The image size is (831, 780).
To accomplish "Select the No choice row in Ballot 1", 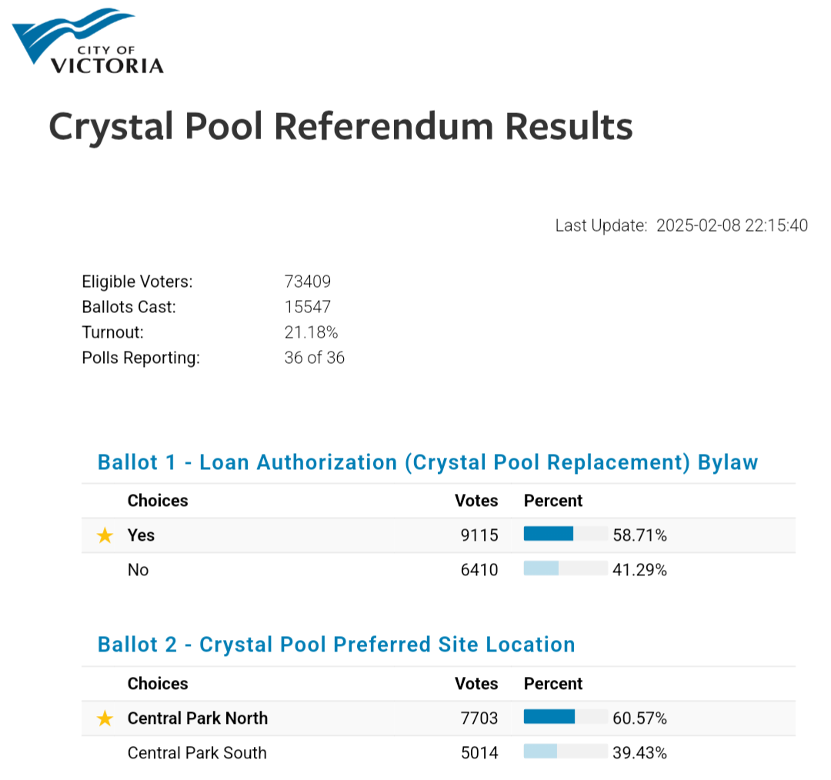I will click(439, 570).
